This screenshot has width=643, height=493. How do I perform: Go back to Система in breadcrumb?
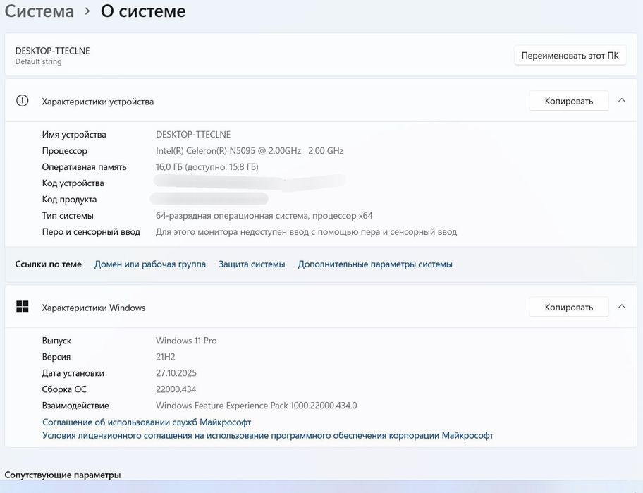[39, 11]
